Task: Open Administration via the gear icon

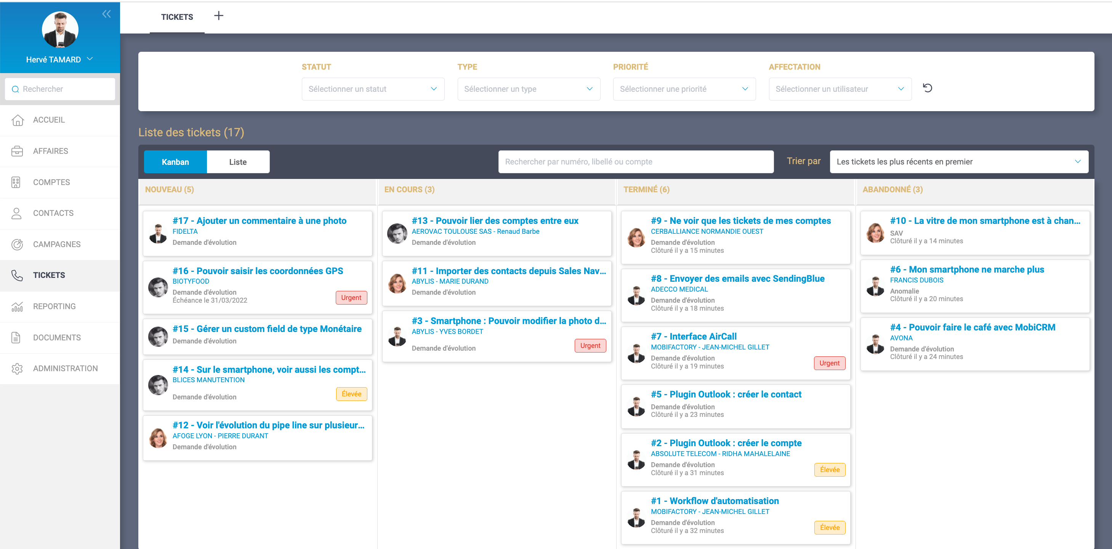Action: click(17, 369)
